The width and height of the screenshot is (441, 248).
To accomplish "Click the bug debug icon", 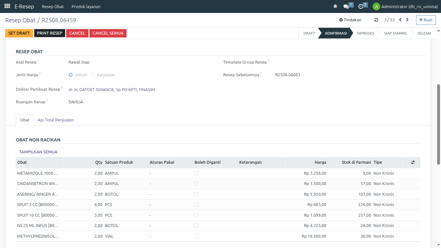I will (x=335, y=6).
